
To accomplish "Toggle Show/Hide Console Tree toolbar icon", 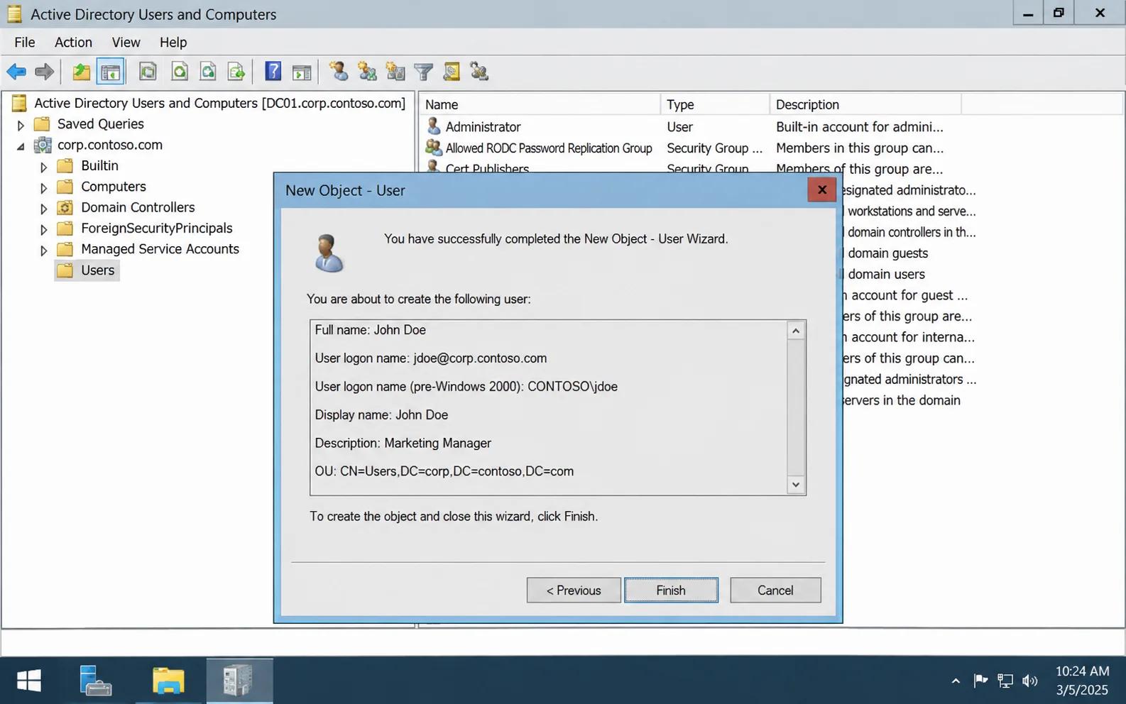I will (x=111, y=72).
